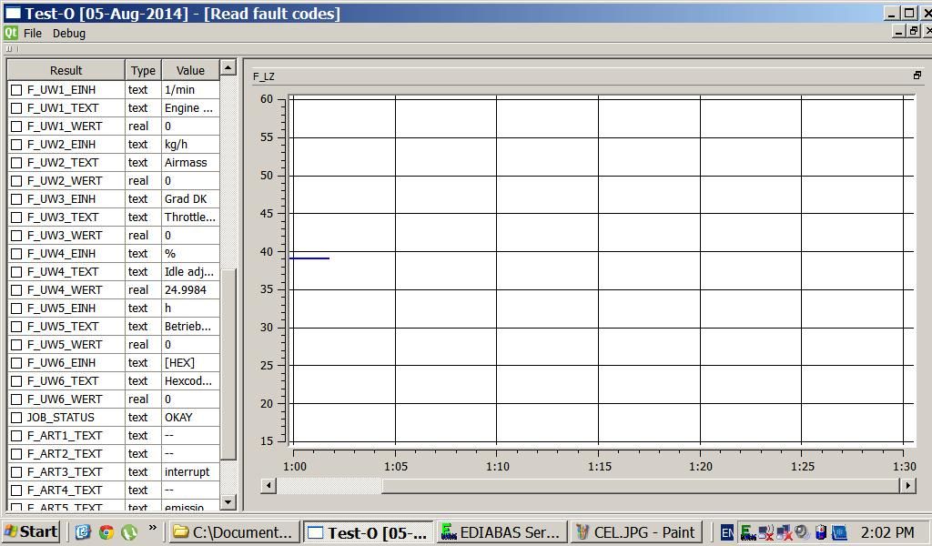The width and height of the screenshot is (932, 546).
Task: Click the EDIABAS tray icon
Action: 747,532
